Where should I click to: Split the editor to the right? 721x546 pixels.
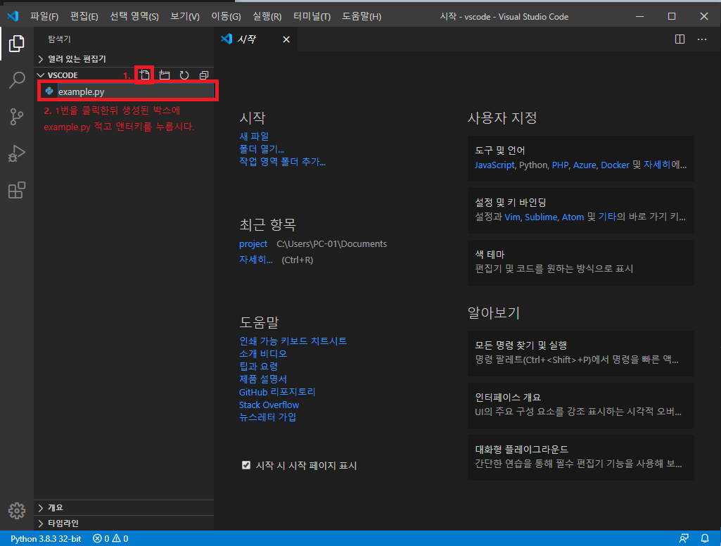click(x=679, y=39)
